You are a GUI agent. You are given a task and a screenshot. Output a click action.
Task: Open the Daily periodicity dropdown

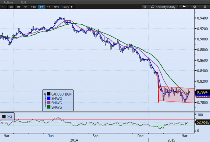click(x=68, y=7)
